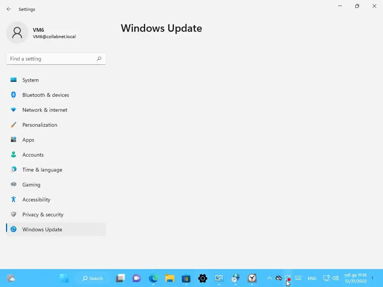Click the Windows Update restart tray icon
The width and height of the screenshot is (383, 287).
288,278
